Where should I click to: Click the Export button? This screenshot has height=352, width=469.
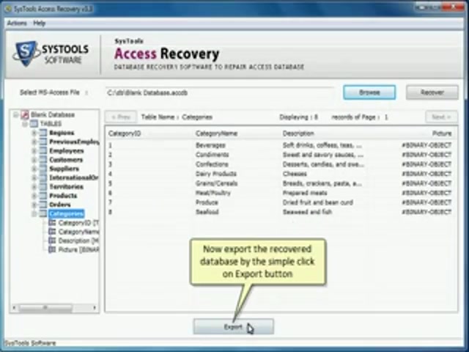(x=233, y=327)
